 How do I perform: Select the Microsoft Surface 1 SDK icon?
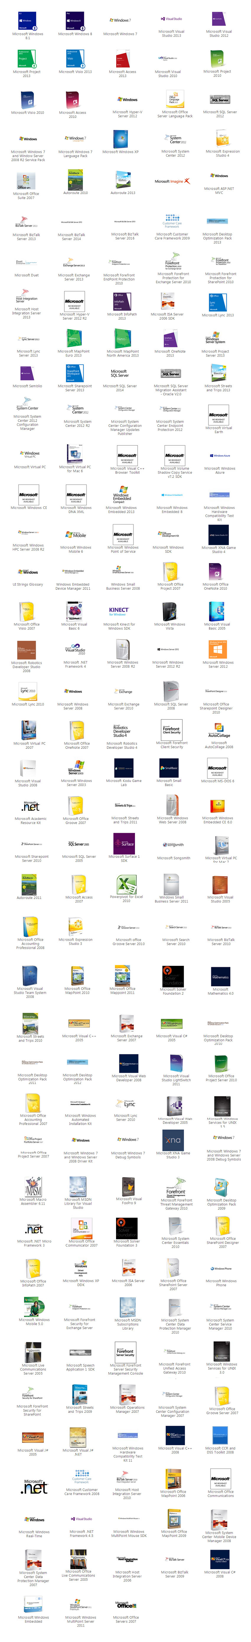click(x=124, y=843)
